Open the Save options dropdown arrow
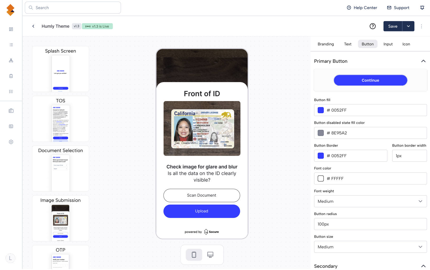This screenshot has width=430, height=270. tap(408, 26)
